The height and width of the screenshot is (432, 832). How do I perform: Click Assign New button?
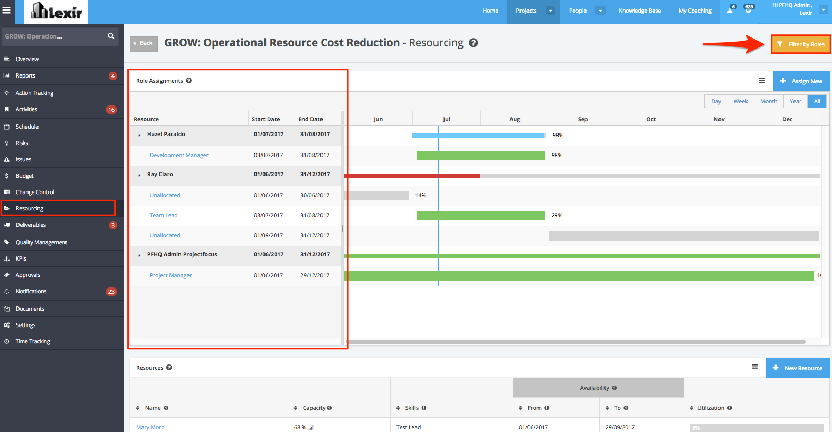click(x=801, y=81)
